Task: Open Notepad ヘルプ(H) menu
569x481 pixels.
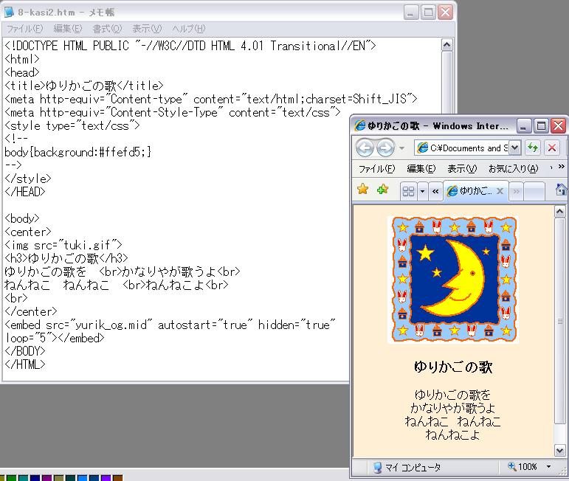Action: point(189,28)
